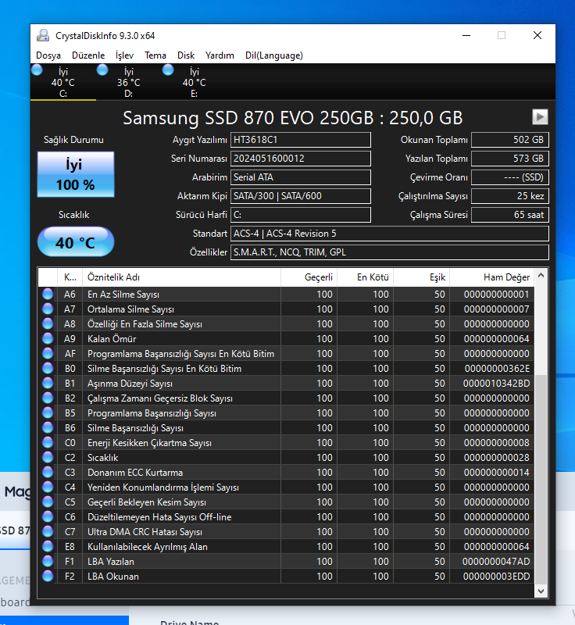Select drive E: health status orb
Image resolution: width=575 pixels, height=625 pixels.
[168, 70]
